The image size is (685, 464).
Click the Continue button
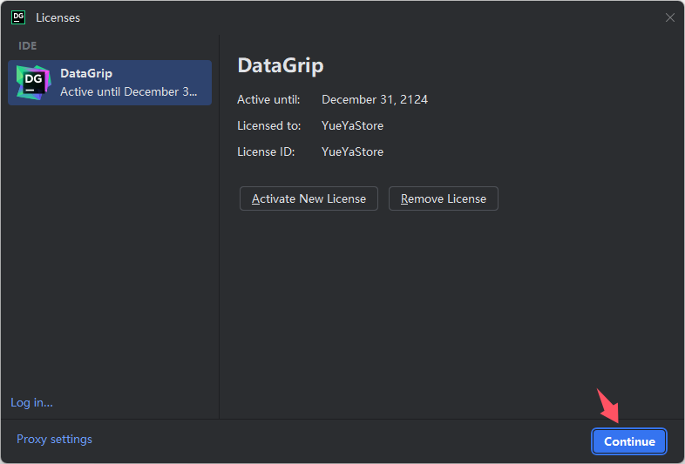[x=629, y=441]
